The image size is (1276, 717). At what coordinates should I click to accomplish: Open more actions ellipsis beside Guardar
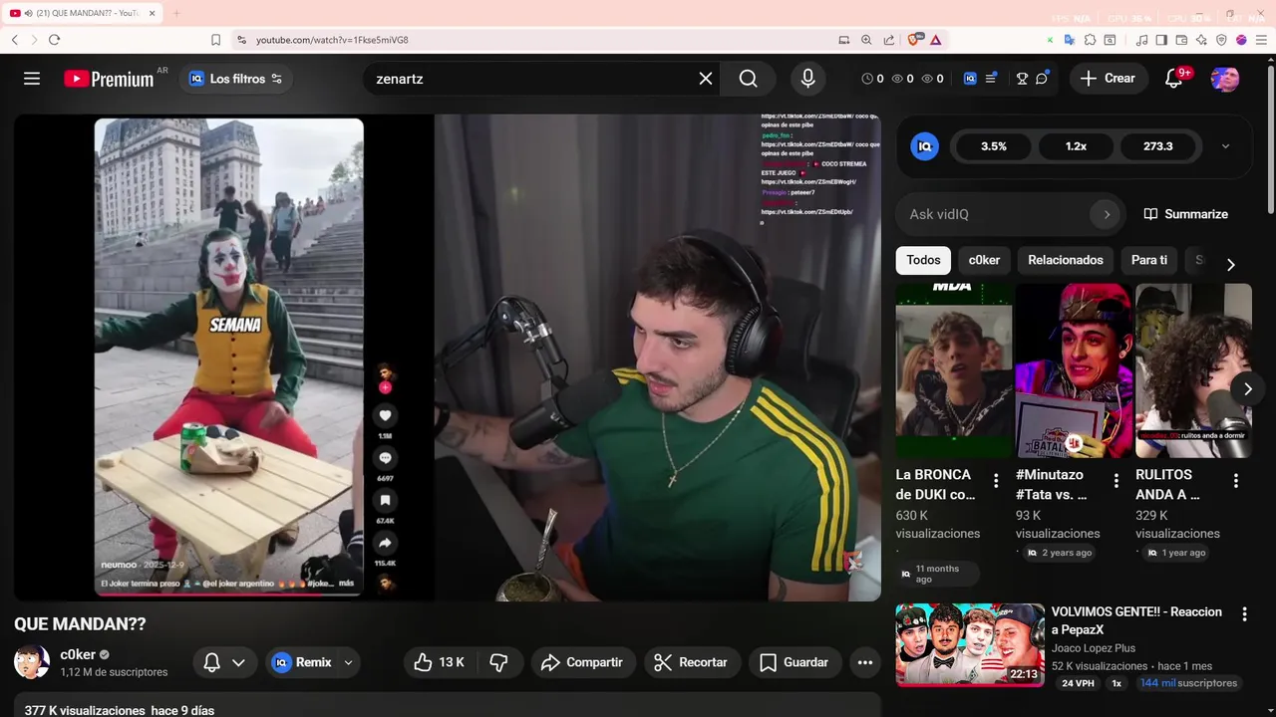coord(865,662)
